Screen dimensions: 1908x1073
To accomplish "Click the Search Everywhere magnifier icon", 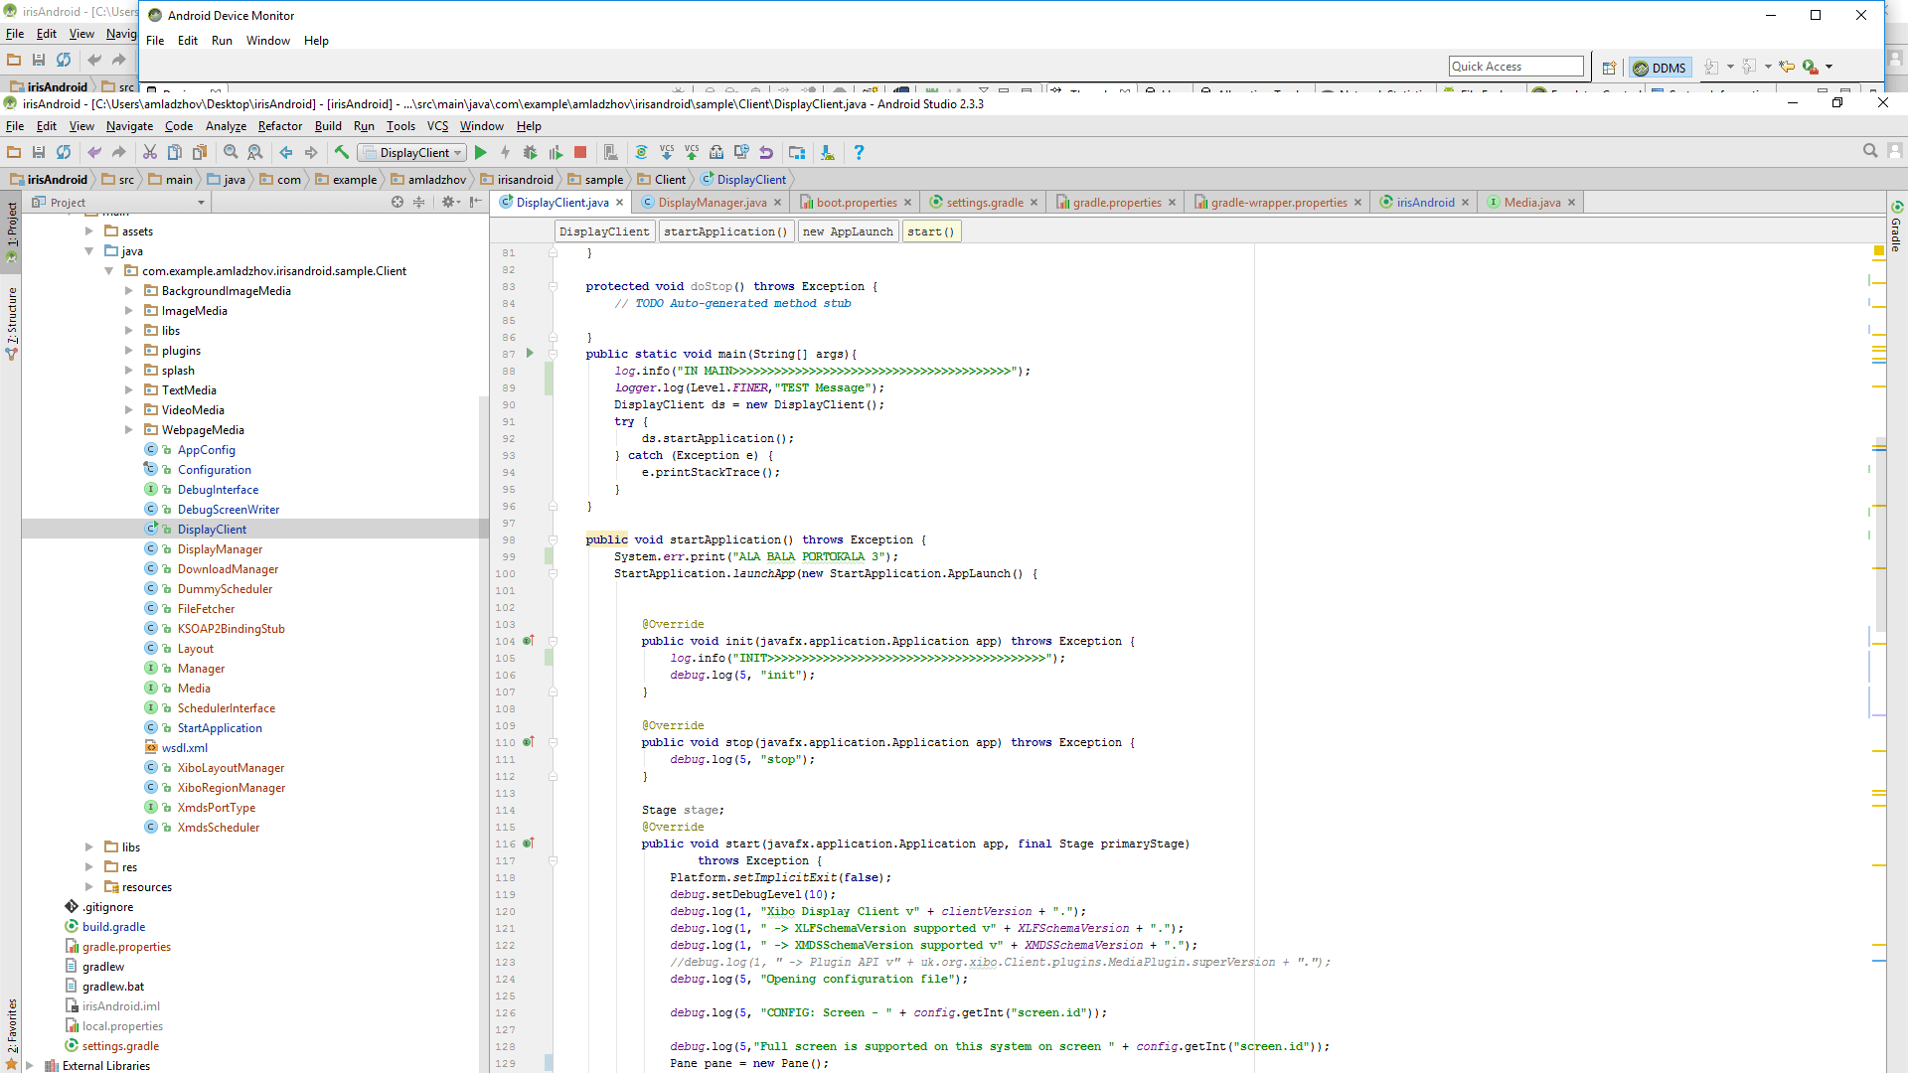I will 1869,151.
